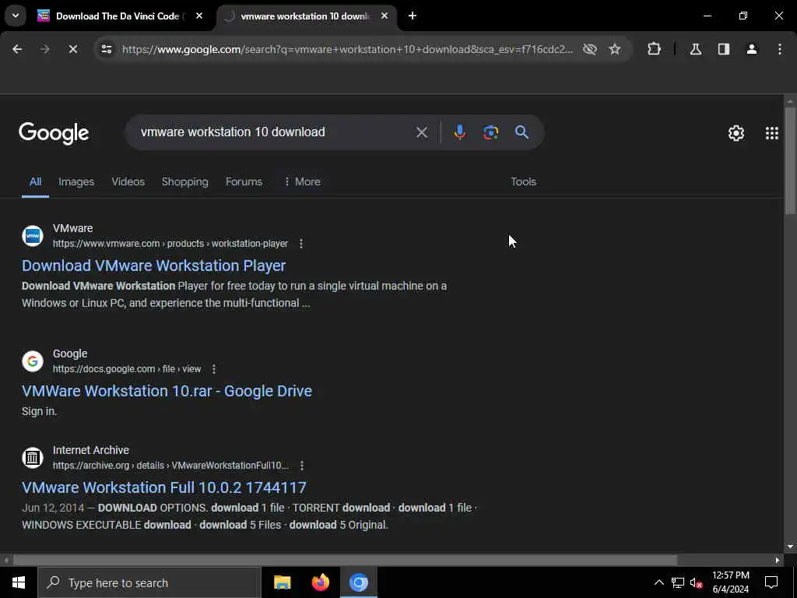The width and height of the screenshot is (797, 598).
Task: Open a new browser tab
Action: coord(413,16)
